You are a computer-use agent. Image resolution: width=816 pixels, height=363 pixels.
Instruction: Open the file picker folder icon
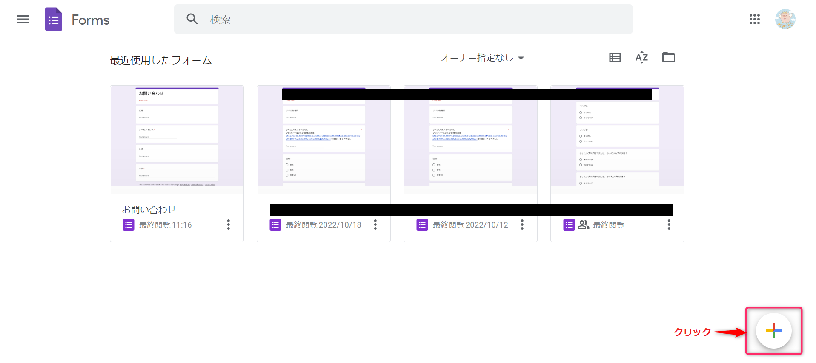click(668, 58)
